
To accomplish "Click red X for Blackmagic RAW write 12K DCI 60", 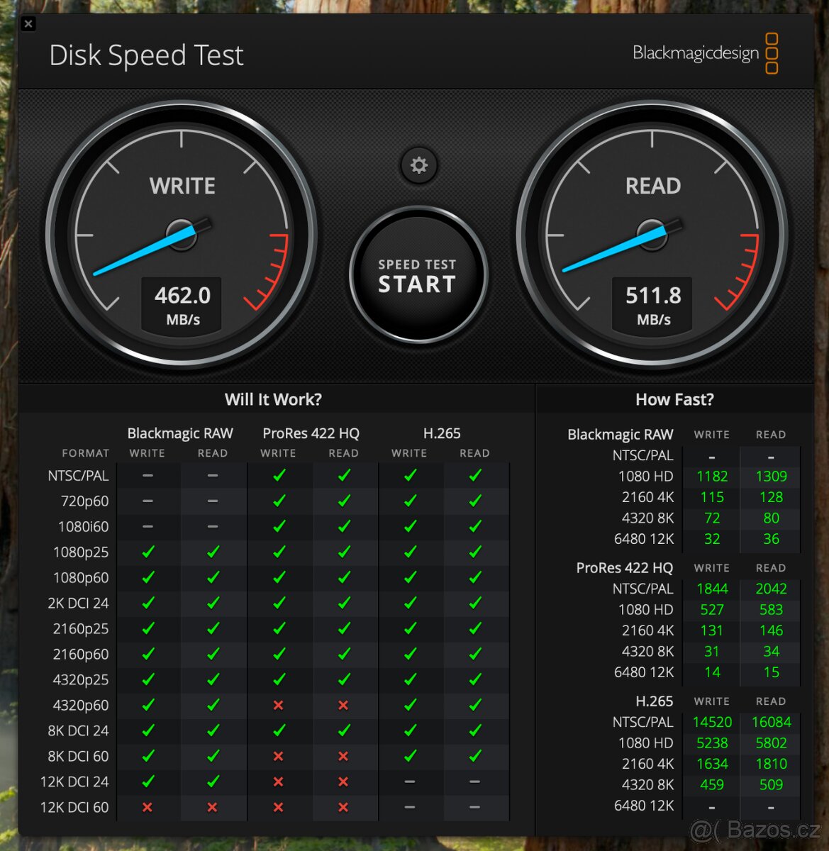I will 148,807.
